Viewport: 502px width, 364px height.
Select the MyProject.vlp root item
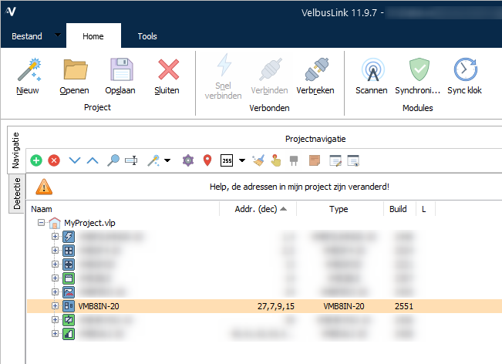(x=89, y=223)
